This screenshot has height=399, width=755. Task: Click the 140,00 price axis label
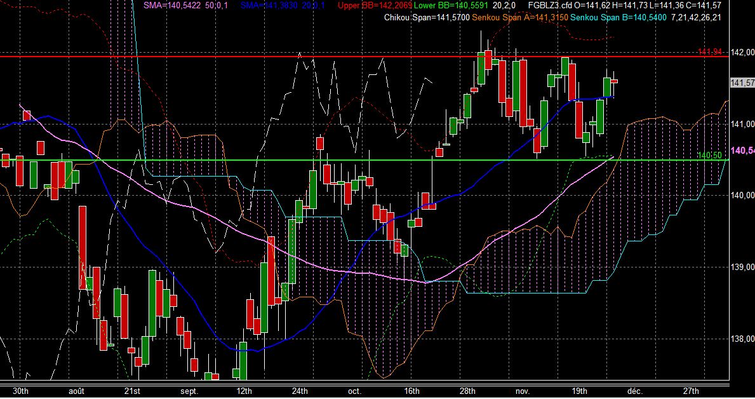pos(743,195)
